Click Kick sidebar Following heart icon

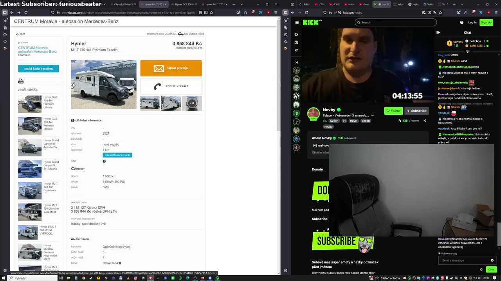[296, 50]
